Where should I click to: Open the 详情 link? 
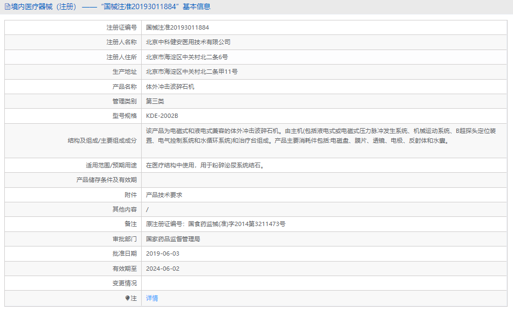[152, 298]
